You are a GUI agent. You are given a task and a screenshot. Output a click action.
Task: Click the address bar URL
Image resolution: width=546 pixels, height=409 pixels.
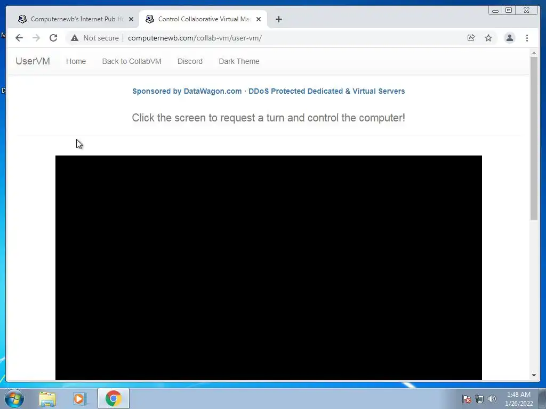click(x=195, y=38)
